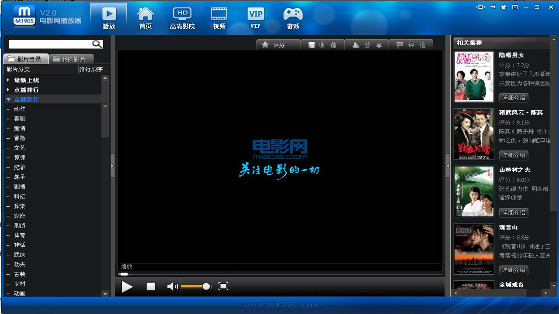The width and height of the screenshot is (559, 314).
Task: Select the 剧情 category
Action: pos(20,187)
